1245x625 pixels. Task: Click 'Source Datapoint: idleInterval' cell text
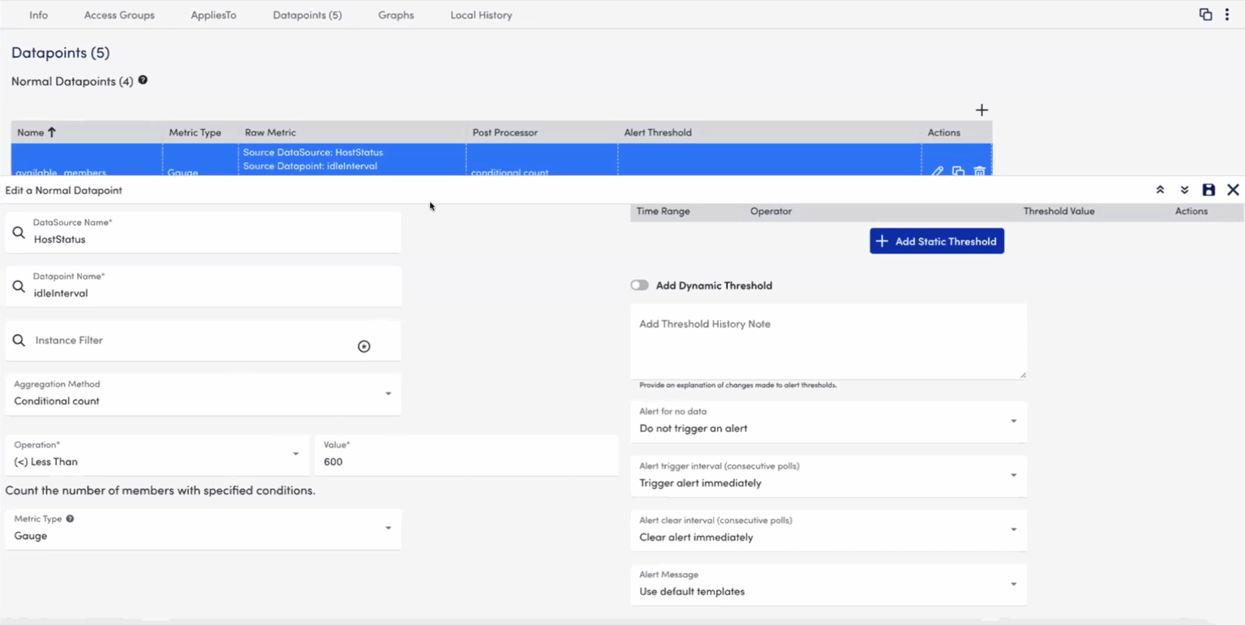coord(310,166)
